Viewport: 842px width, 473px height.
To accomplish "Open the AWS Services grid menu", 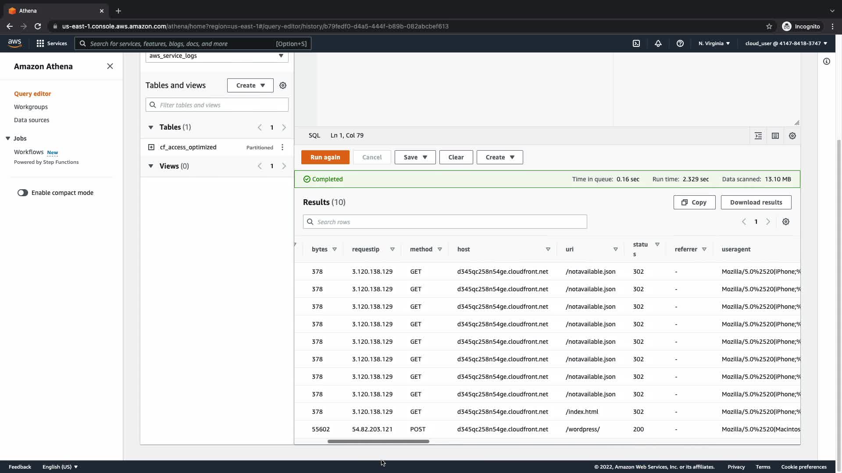I will click(x=40, y=43).
